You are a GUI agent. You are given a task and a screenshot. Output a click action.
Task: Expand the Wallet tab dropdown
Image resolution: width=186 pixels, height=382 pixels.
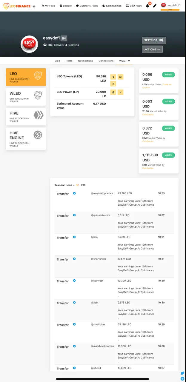[124, 61]
